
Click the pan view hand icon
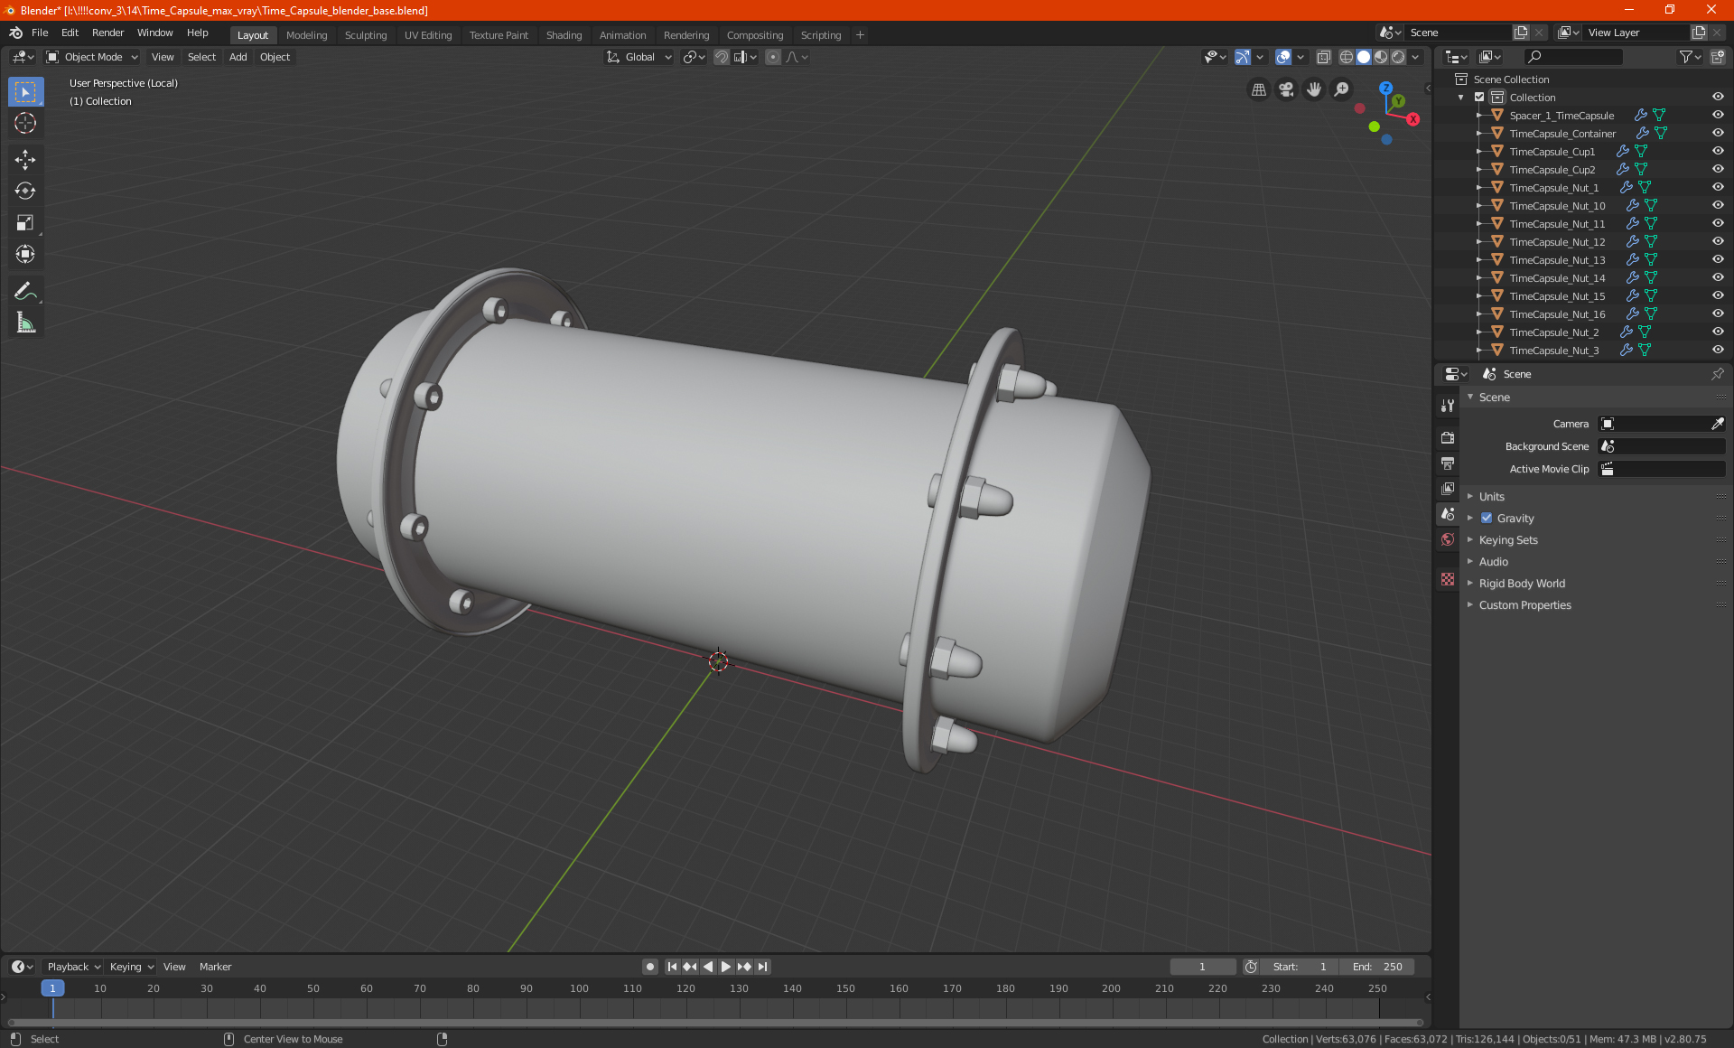point(1314,89)
